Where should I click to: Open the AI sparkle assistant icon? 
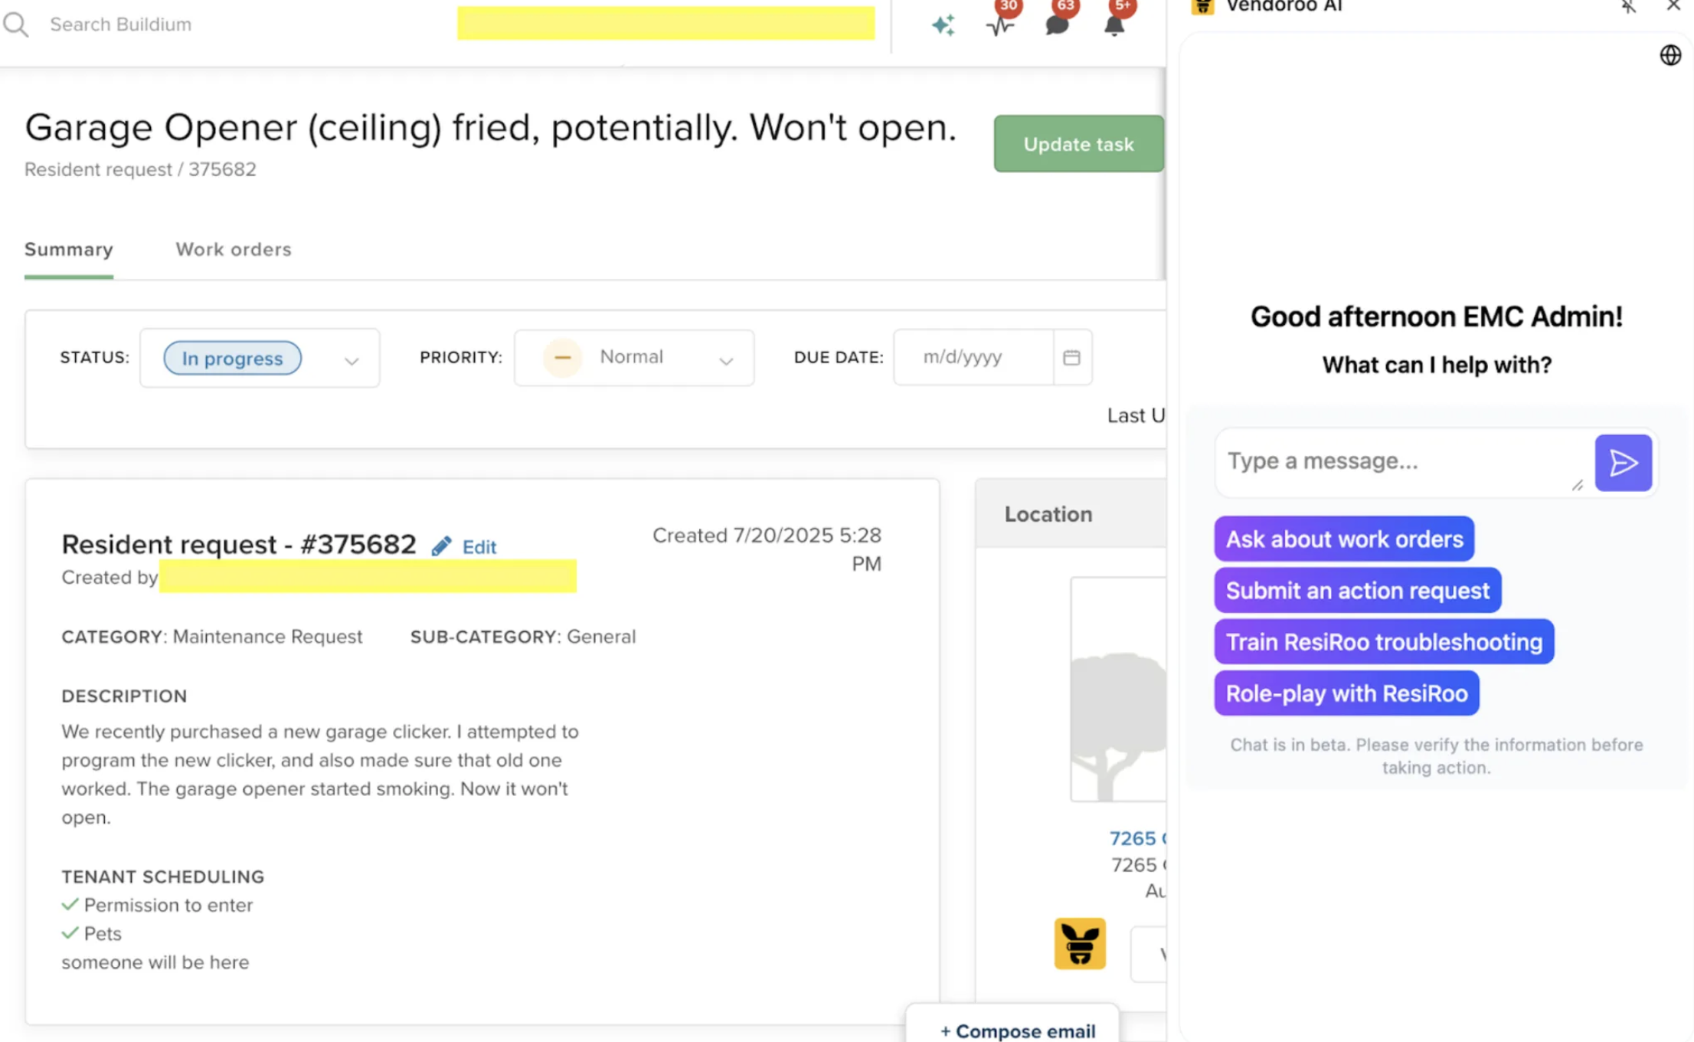(x=943, y=25)
